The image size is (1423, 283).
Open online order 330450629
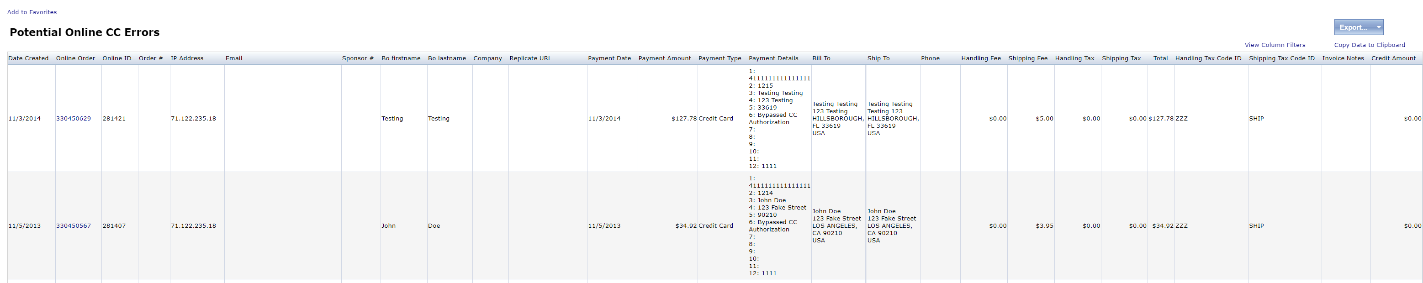(74, 119)
